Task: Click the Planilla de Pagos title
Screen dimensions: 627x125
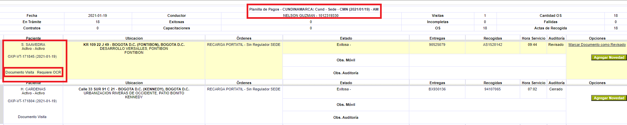Action: [x=314, y=9]
